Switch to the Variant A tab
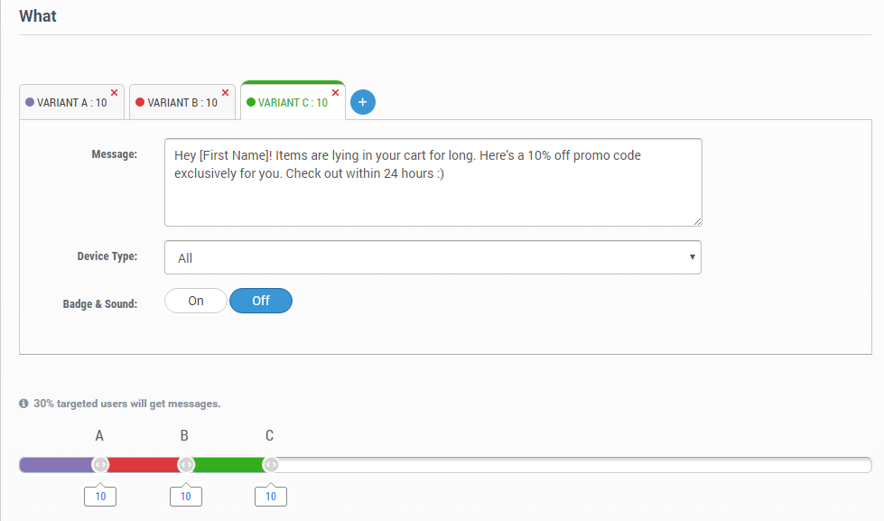 [x=72, y=103]
